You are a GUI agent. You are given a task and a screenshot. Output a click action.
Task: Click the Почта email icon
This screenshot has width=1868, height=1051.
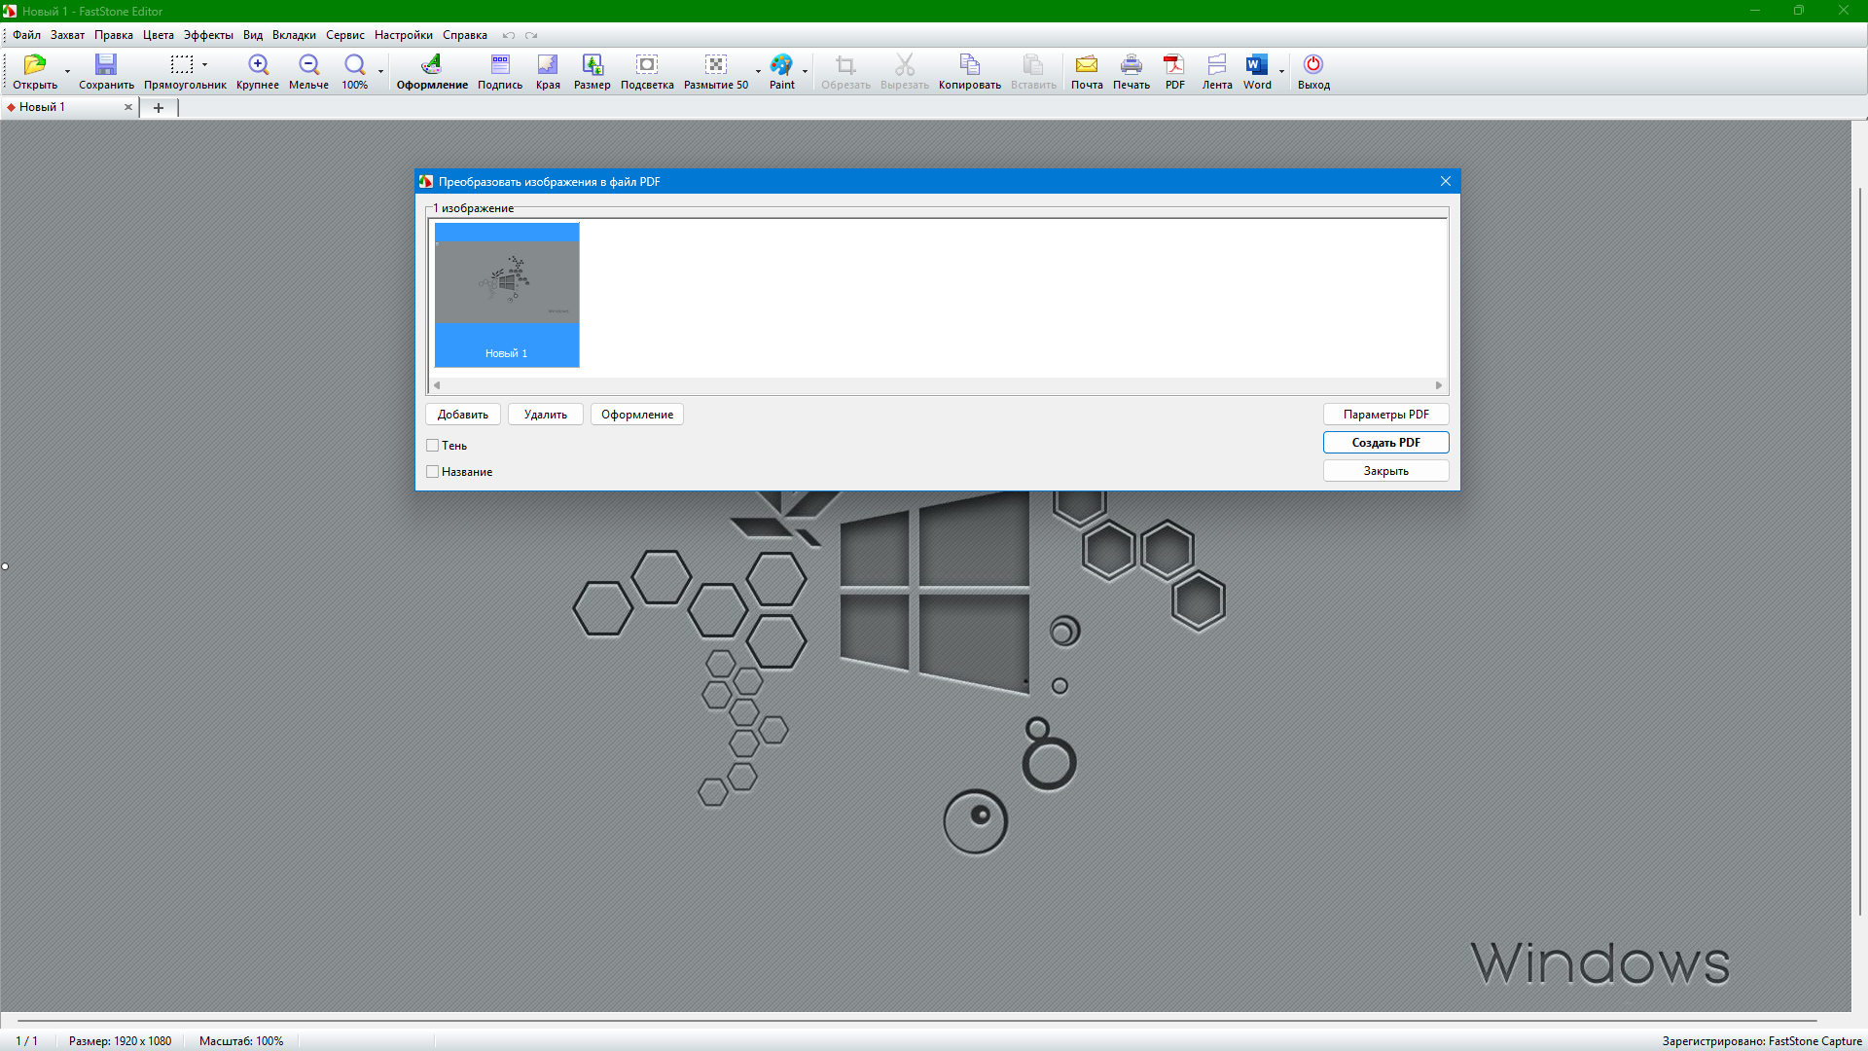pos(1087,65)
